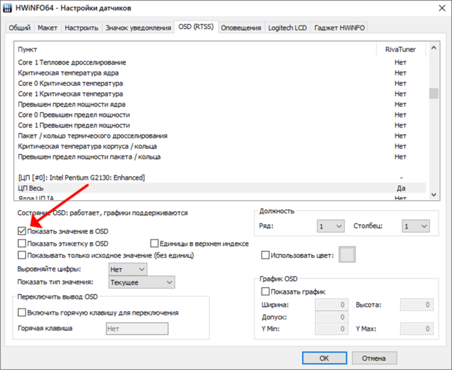The height and width of the screenshot is (370, 452).
Task: Switch to the Значок уведомления tab
Action: coord(138,28)
